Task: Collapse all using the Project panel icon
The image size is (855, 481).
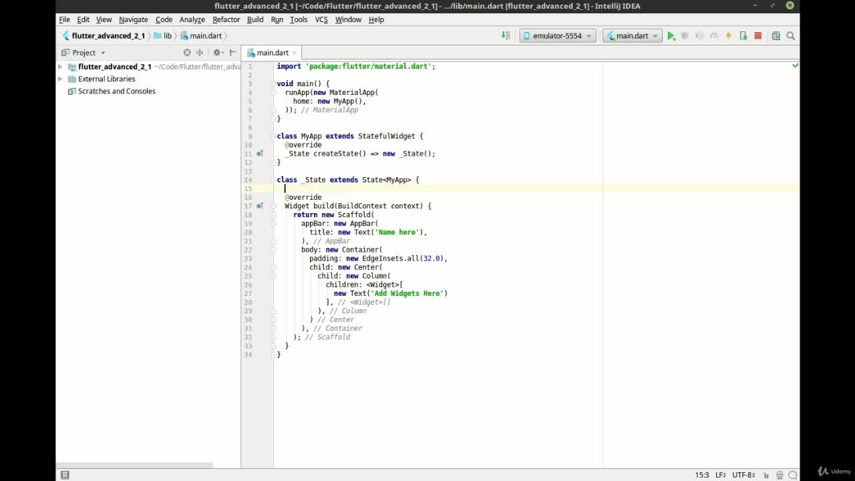Action: click(x=200, y=52)
